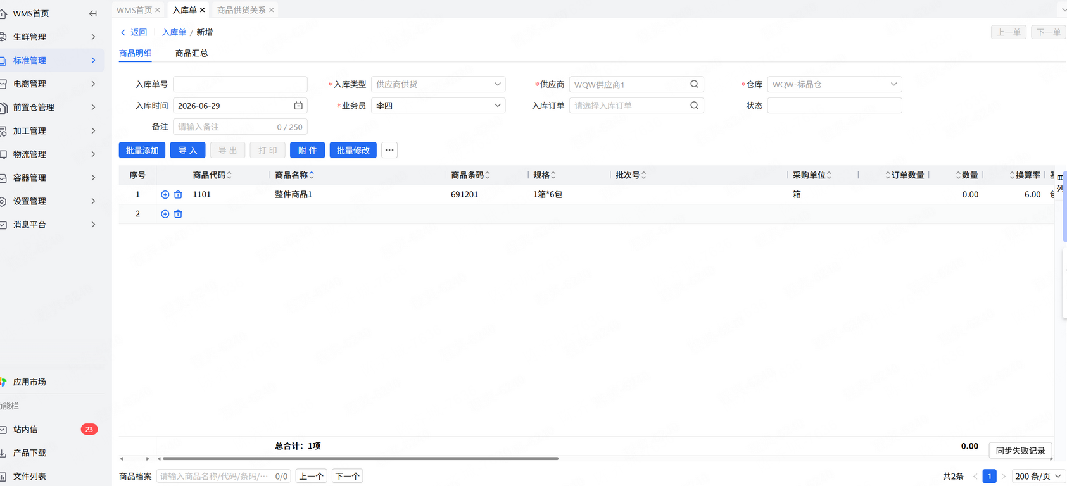Open the WMS首页 sidebar item

30,13
